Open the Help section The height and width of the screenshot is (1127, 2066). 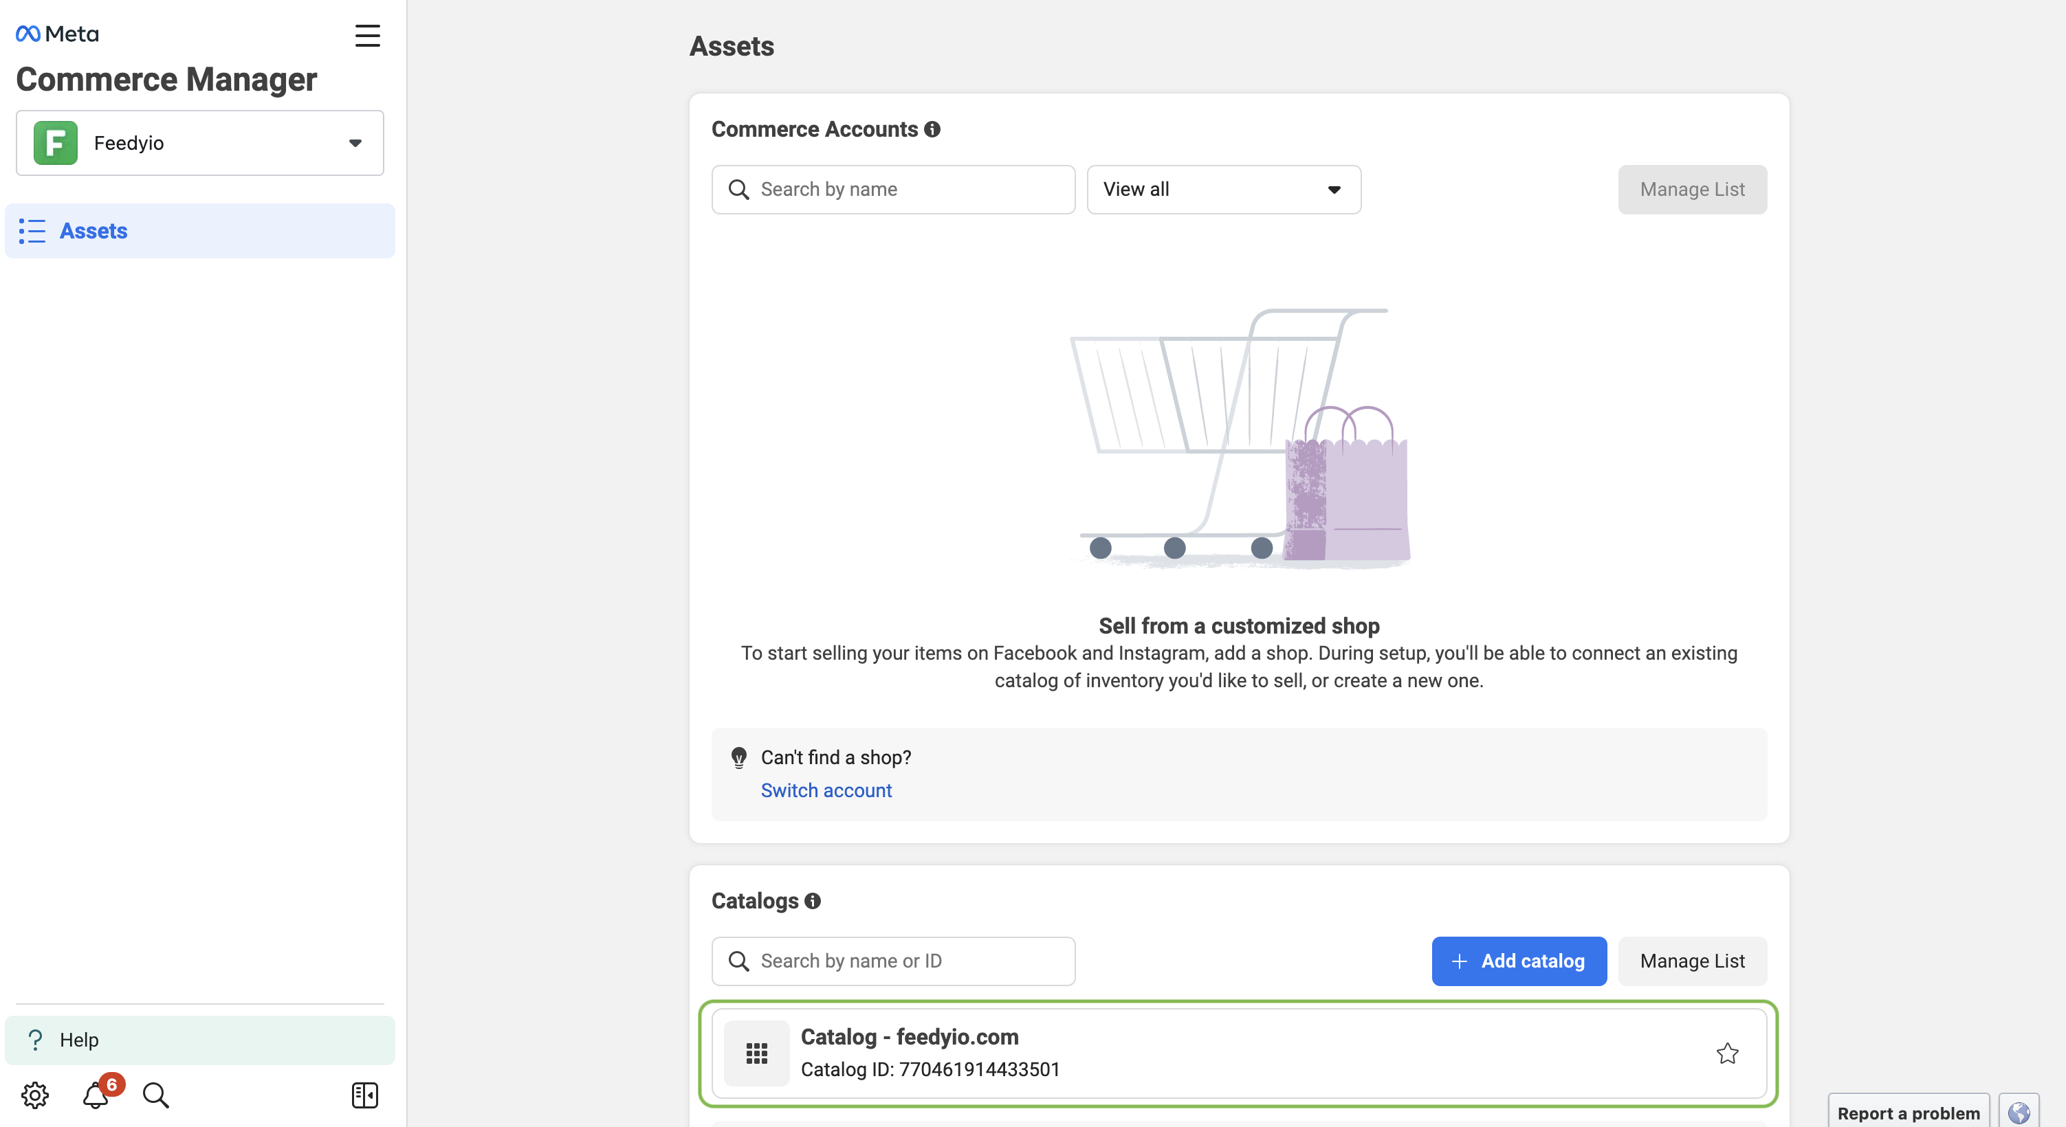(x=199, y=1040)
